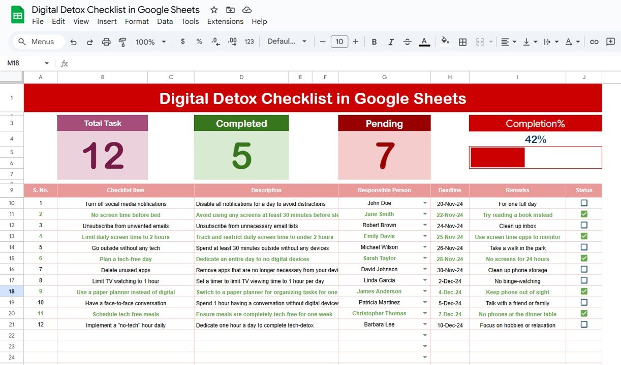Open more number formats 123

pos(249,42)
